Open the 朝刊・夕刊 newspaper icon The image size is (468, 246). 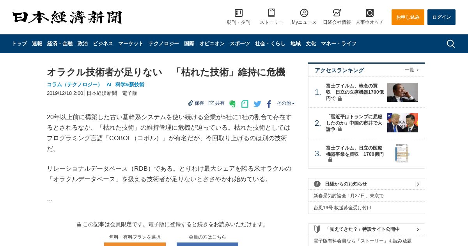click(x=239, y=13)
